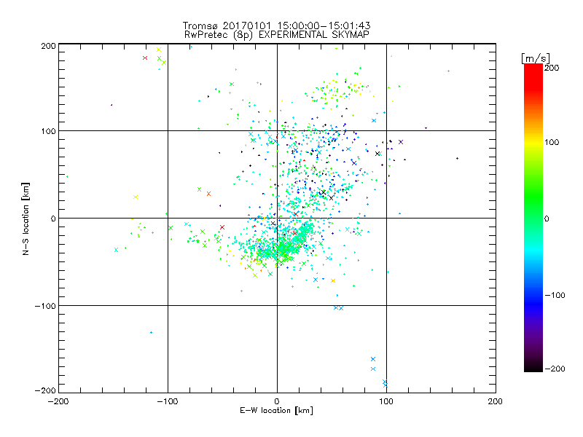
Task: Click the red X marker in the upper-left quadrant
Action: click(x=145, y=58)
